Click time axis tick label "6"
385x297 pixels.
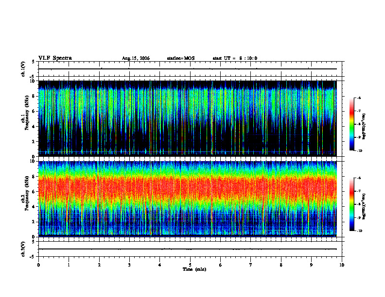[x=221, y=265]
